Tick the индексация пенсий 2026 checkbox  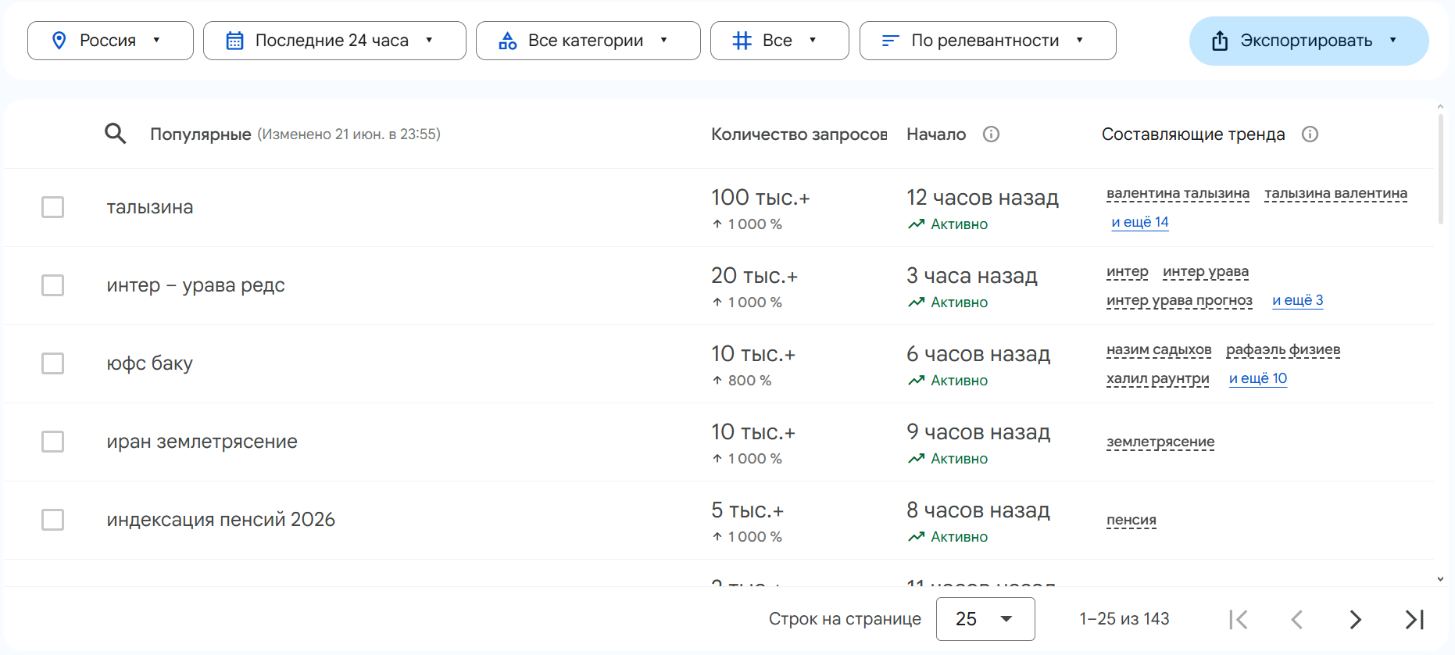click(52, 520)
